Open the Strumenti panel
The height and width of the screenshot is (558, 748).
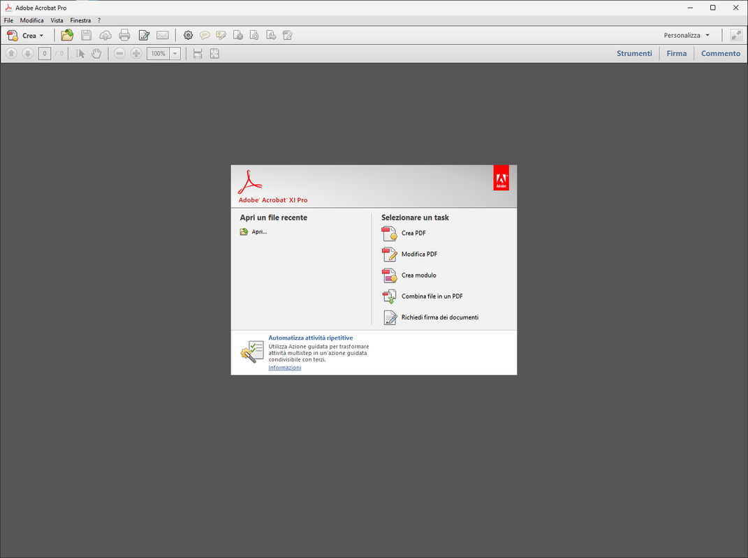click(x=634, y=54)
